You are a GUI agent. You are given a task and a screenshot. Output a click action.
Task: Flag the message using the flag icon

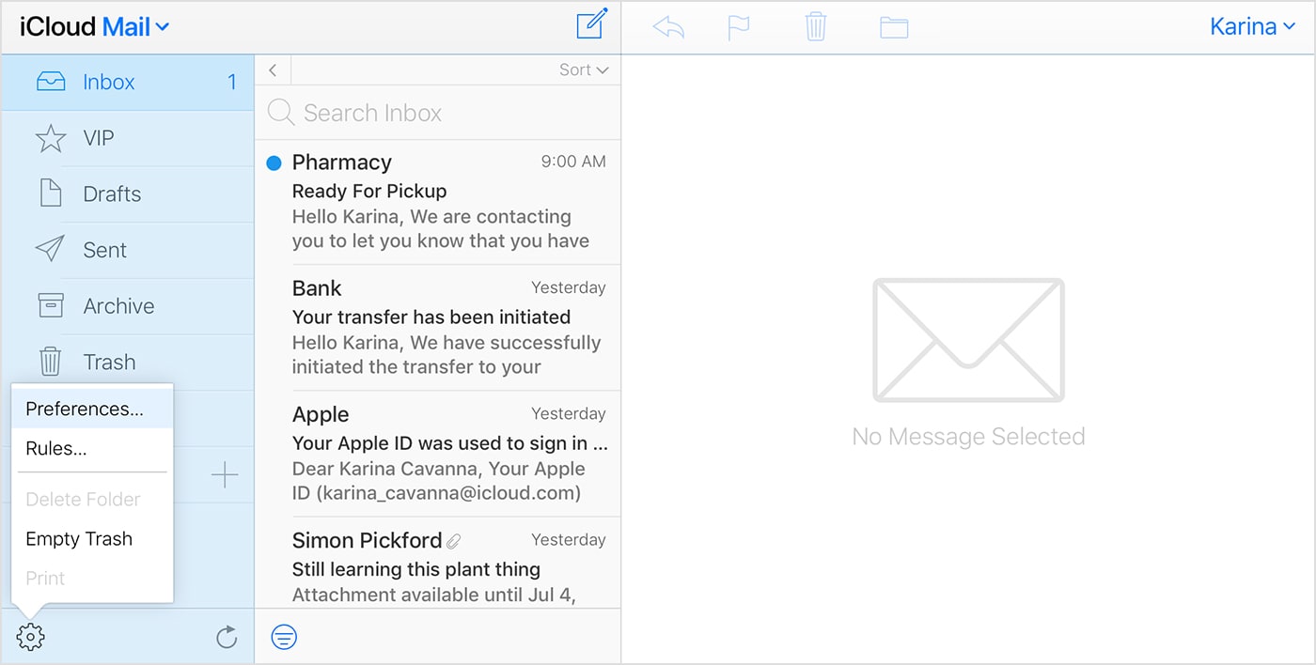pos(740,27)
